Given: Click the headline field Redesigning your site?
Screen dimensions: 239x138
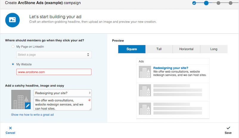Looking at the screenshot, I should (63, 93).
